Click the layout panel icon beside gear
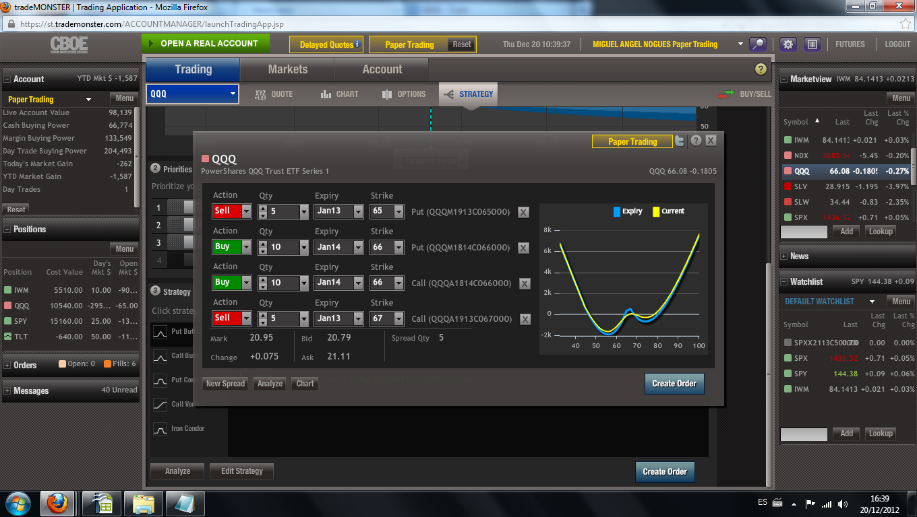Screen dimensions: 917x517 812,44
